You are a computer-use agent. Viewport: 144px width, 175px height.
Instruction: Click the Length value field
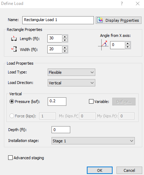(x=55, y=38)
